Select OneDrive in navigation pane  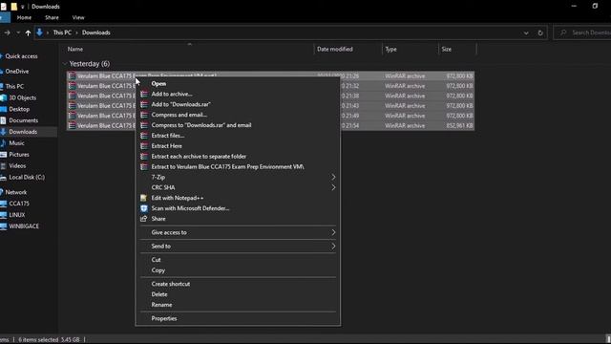pyautogui.click(x=17, y=72)
